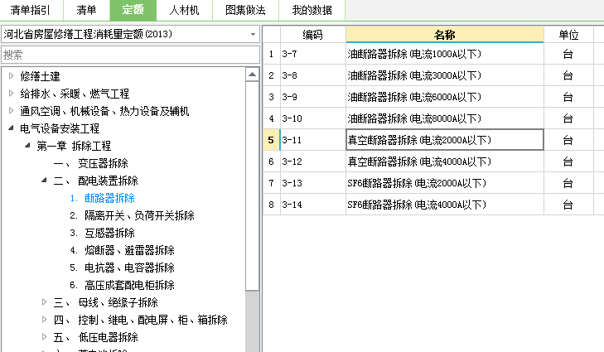The width and height of the screenshot is (604, 352).
Task: Sort by the 名称 column header
Action: (x=445, y=35)
